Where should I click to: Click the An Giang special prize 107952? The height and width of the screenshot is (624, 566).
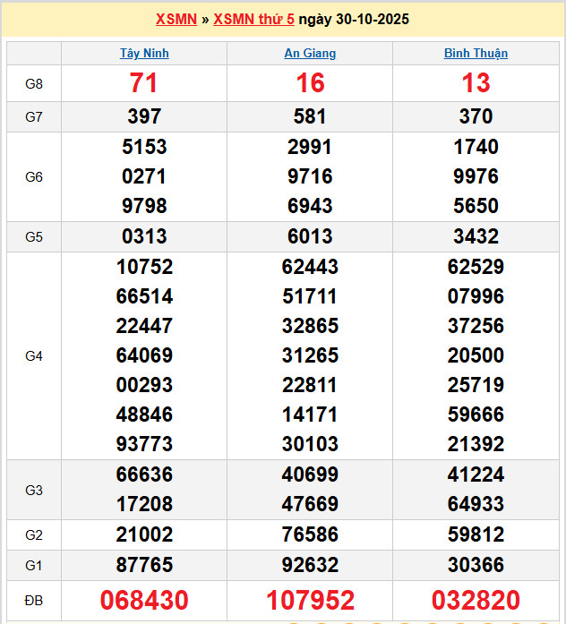pyautogui.click(x=310, y=600)
